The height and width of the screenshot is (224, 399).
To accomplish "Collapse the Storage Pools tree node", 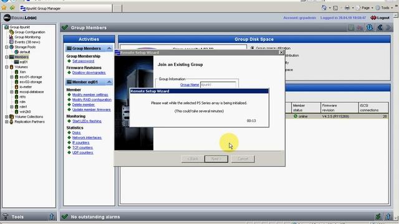I will tap(7, 47).
